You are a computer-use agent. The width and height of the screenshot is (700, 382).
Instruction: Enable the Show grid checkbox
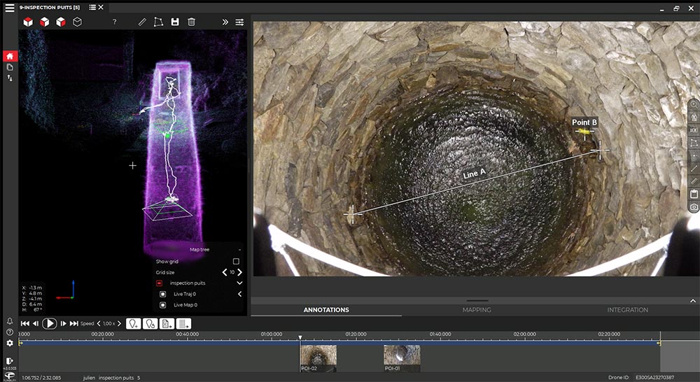click(x=237, y=261)
